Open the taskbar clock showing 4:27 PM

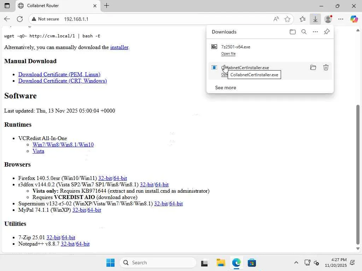(336, 263)
